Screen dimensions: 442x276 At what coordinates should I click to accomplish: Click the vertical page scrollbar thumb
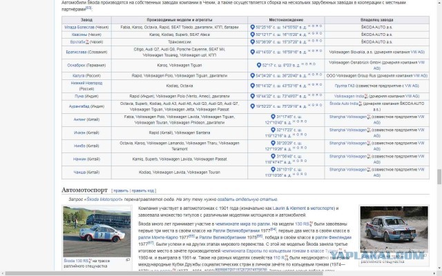(x=439, y=177)
